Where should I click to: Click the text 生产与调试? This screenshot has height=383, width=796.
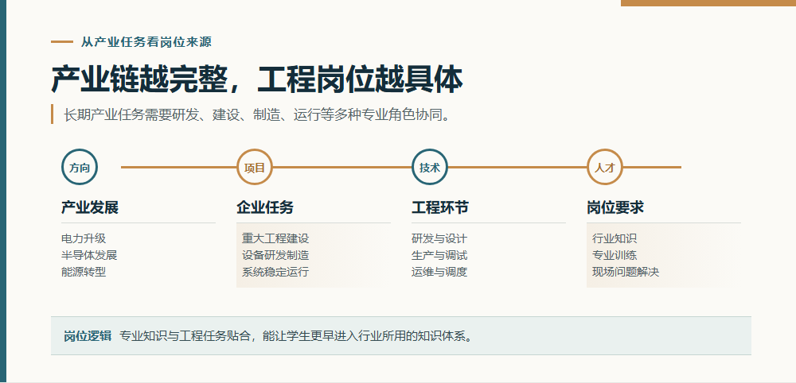pos(439,255)
